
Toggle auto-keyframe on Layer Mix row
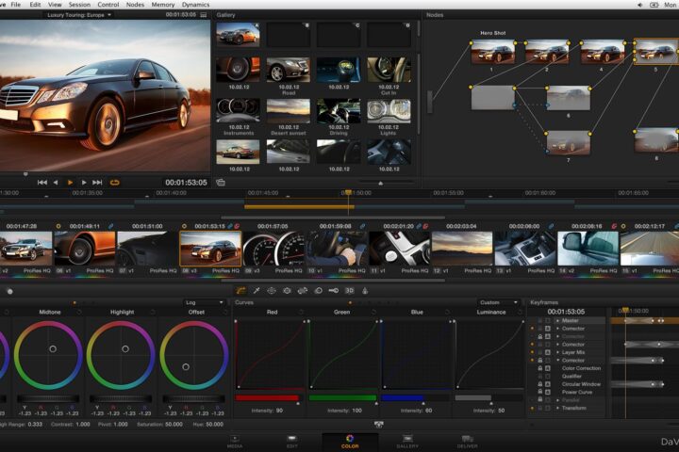[548, 352]
